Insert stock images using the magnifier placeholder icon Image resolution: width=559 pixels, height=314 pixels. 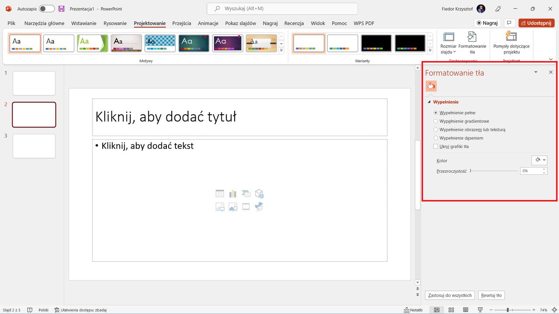[233, 206]
